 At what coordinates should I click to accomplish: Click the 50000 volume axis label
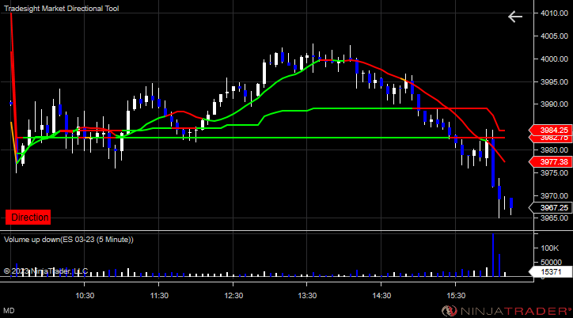(552, 263)
